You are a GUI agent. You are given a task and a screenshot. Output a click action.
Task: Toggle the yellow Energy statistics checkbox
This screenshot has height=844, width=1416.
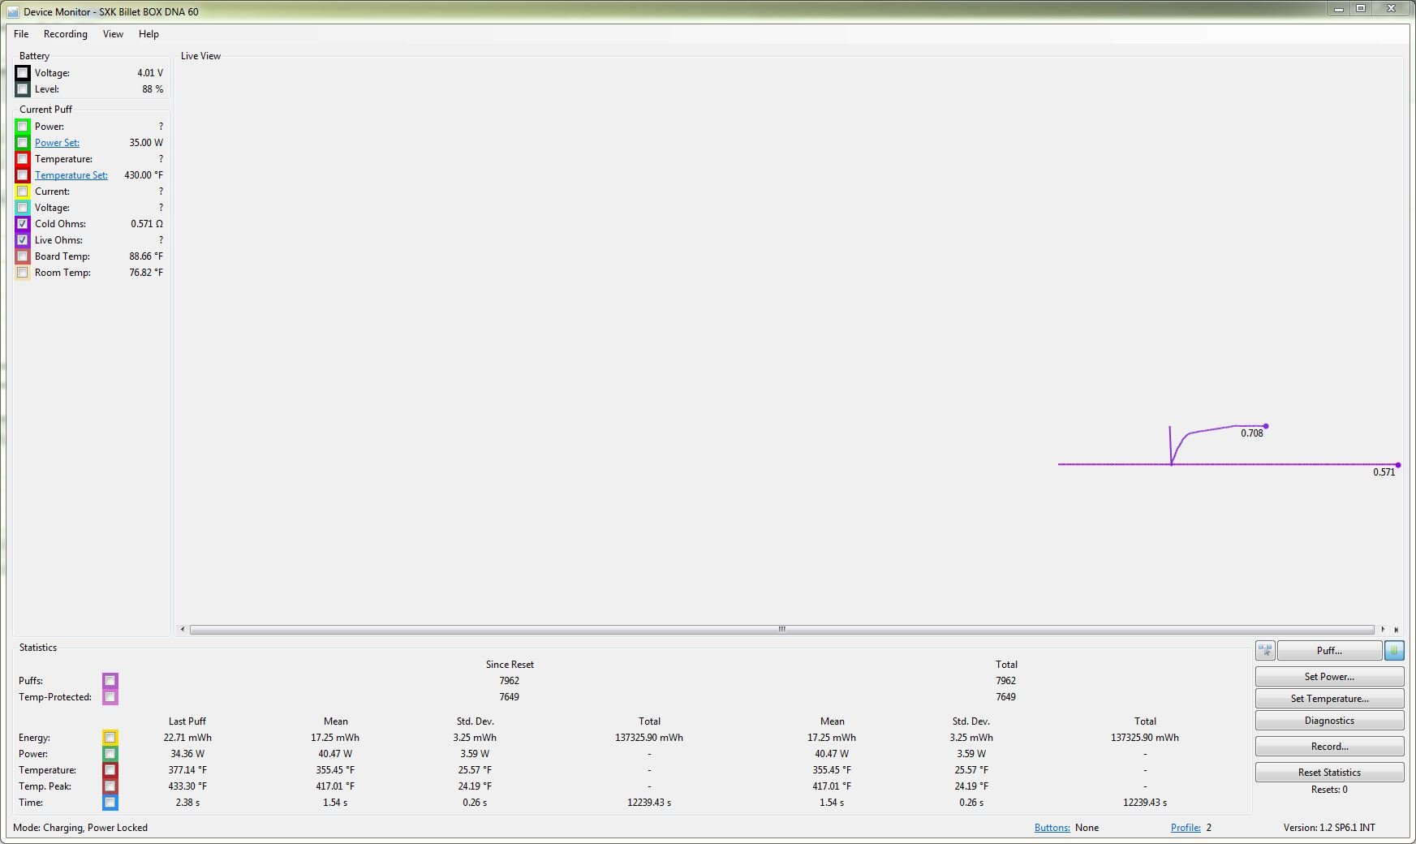coord(110,738)
